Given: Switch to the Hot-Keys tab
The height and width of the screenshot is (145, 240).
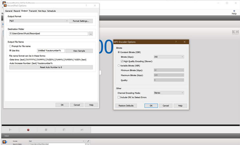Looking at the screenshot, I should [42, 11].
